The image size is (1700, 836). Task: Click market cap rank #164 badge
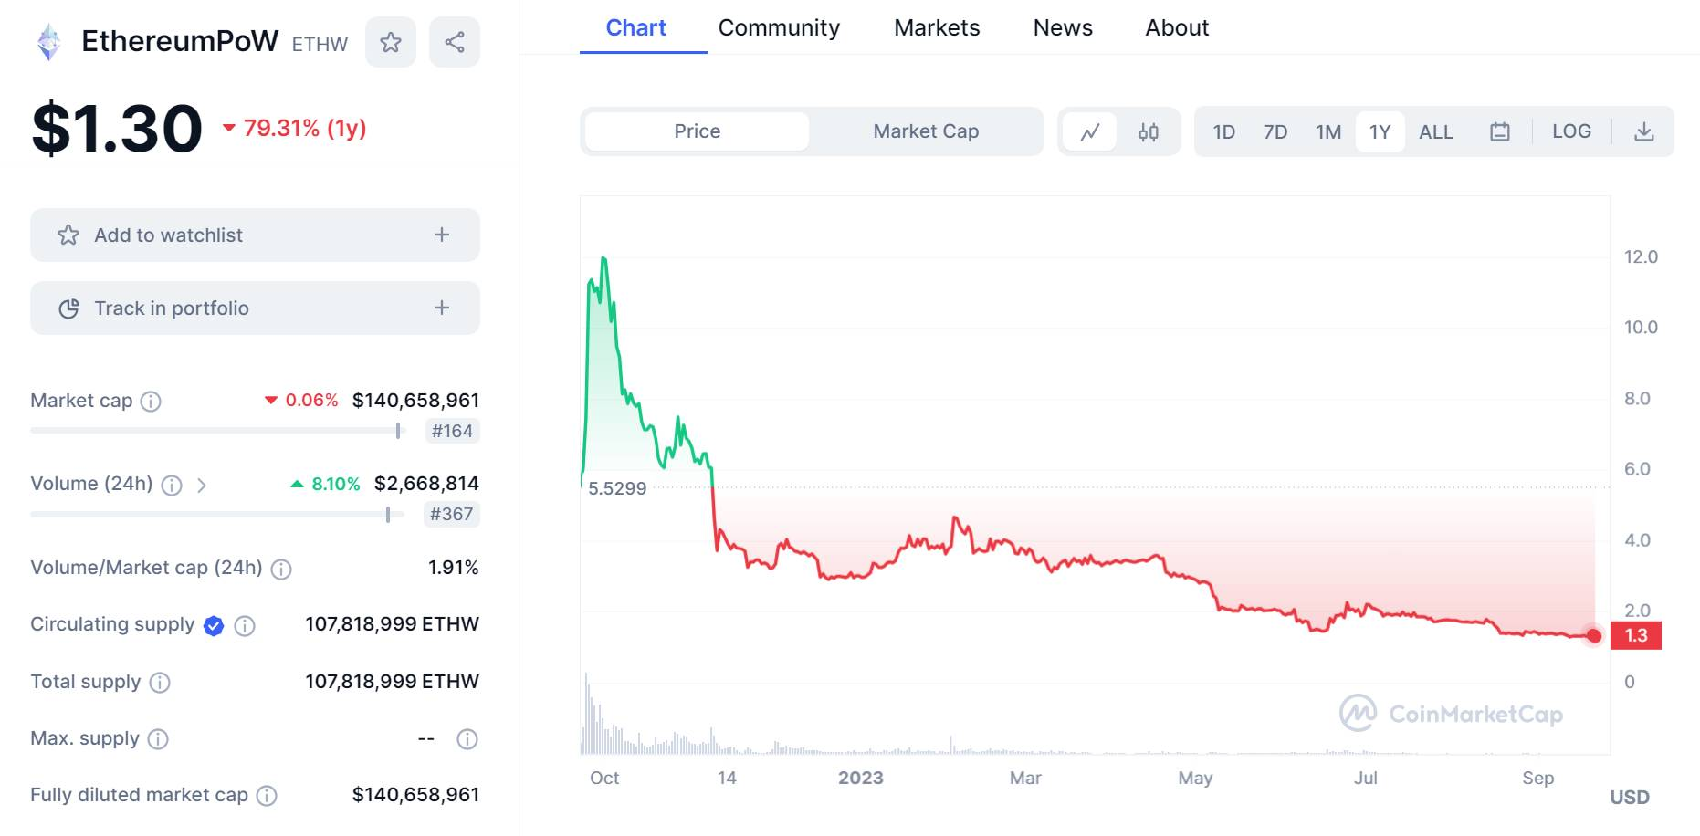click(x=452, y=432)
